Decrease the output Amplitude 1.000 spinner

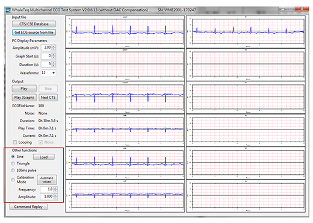55,198
